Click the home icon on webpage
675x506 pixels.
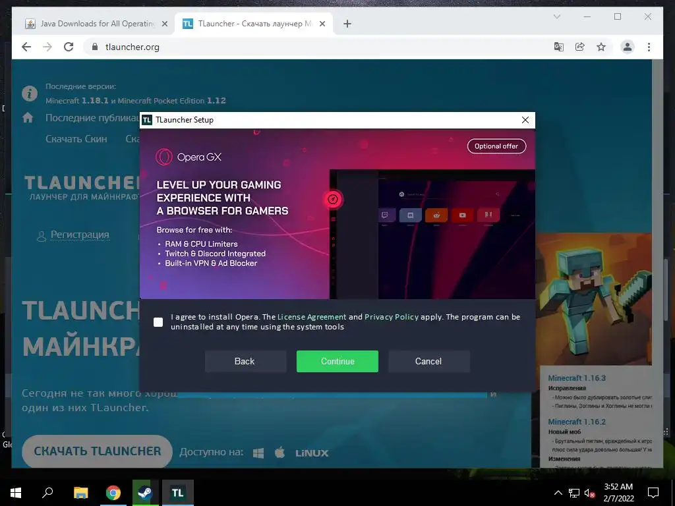28,117
